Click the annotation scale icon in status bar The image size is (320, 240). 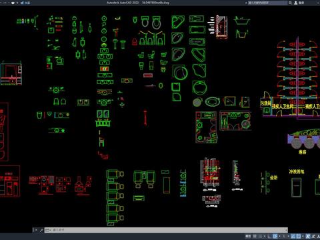(x=313, y=236)
